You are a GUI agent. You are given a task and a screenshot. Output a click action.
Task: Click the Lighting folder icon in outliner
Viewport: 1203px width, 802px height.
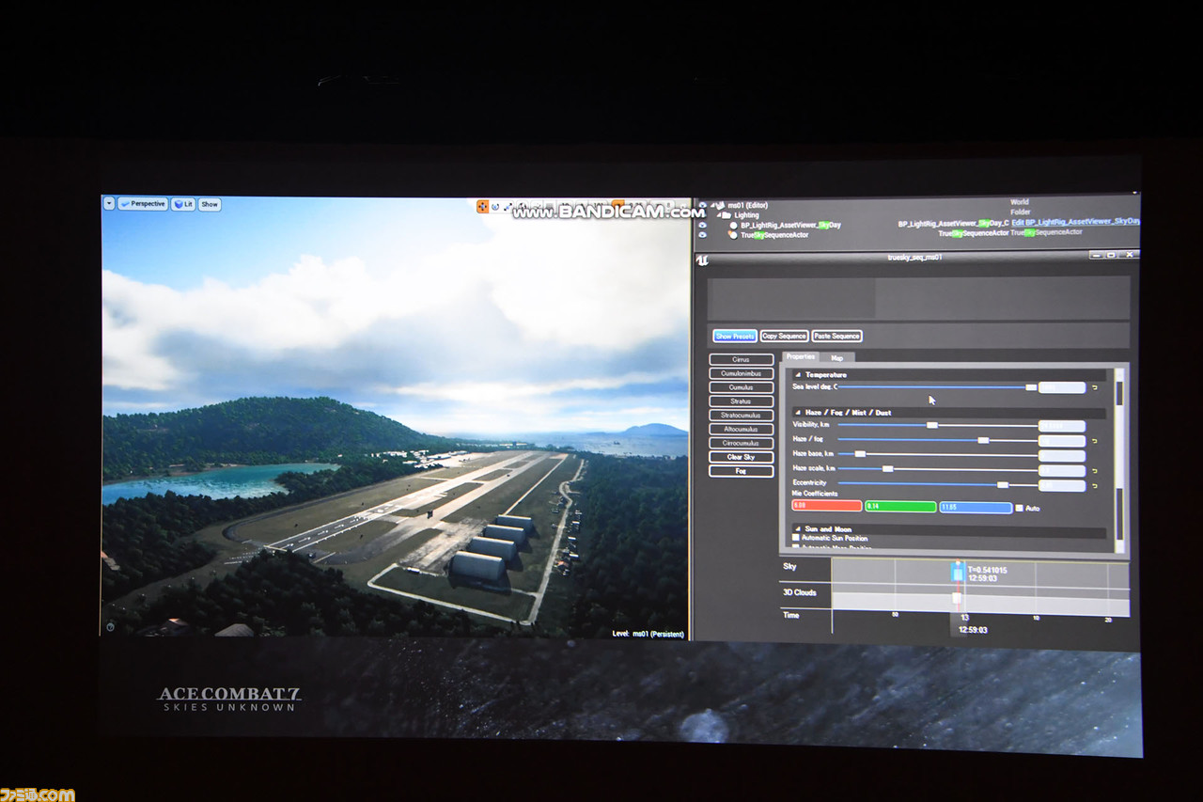click(726, 214)
